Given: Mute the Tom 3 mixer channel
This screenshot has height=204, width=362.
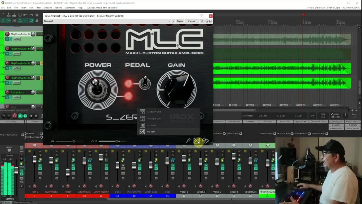Looking at the screenshot, I should click(x=40, y=152).
